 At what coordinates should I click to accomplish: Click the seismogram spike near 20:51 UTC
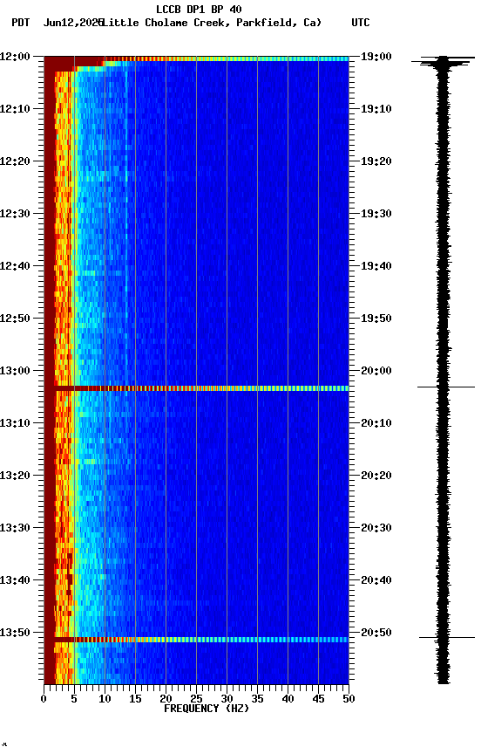447,638
